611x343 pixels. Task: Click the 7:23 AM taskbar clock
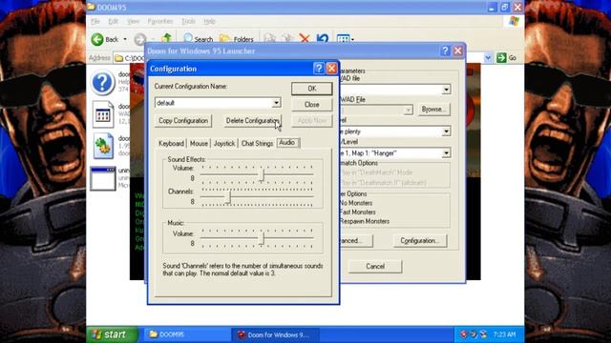pos(505,334)
